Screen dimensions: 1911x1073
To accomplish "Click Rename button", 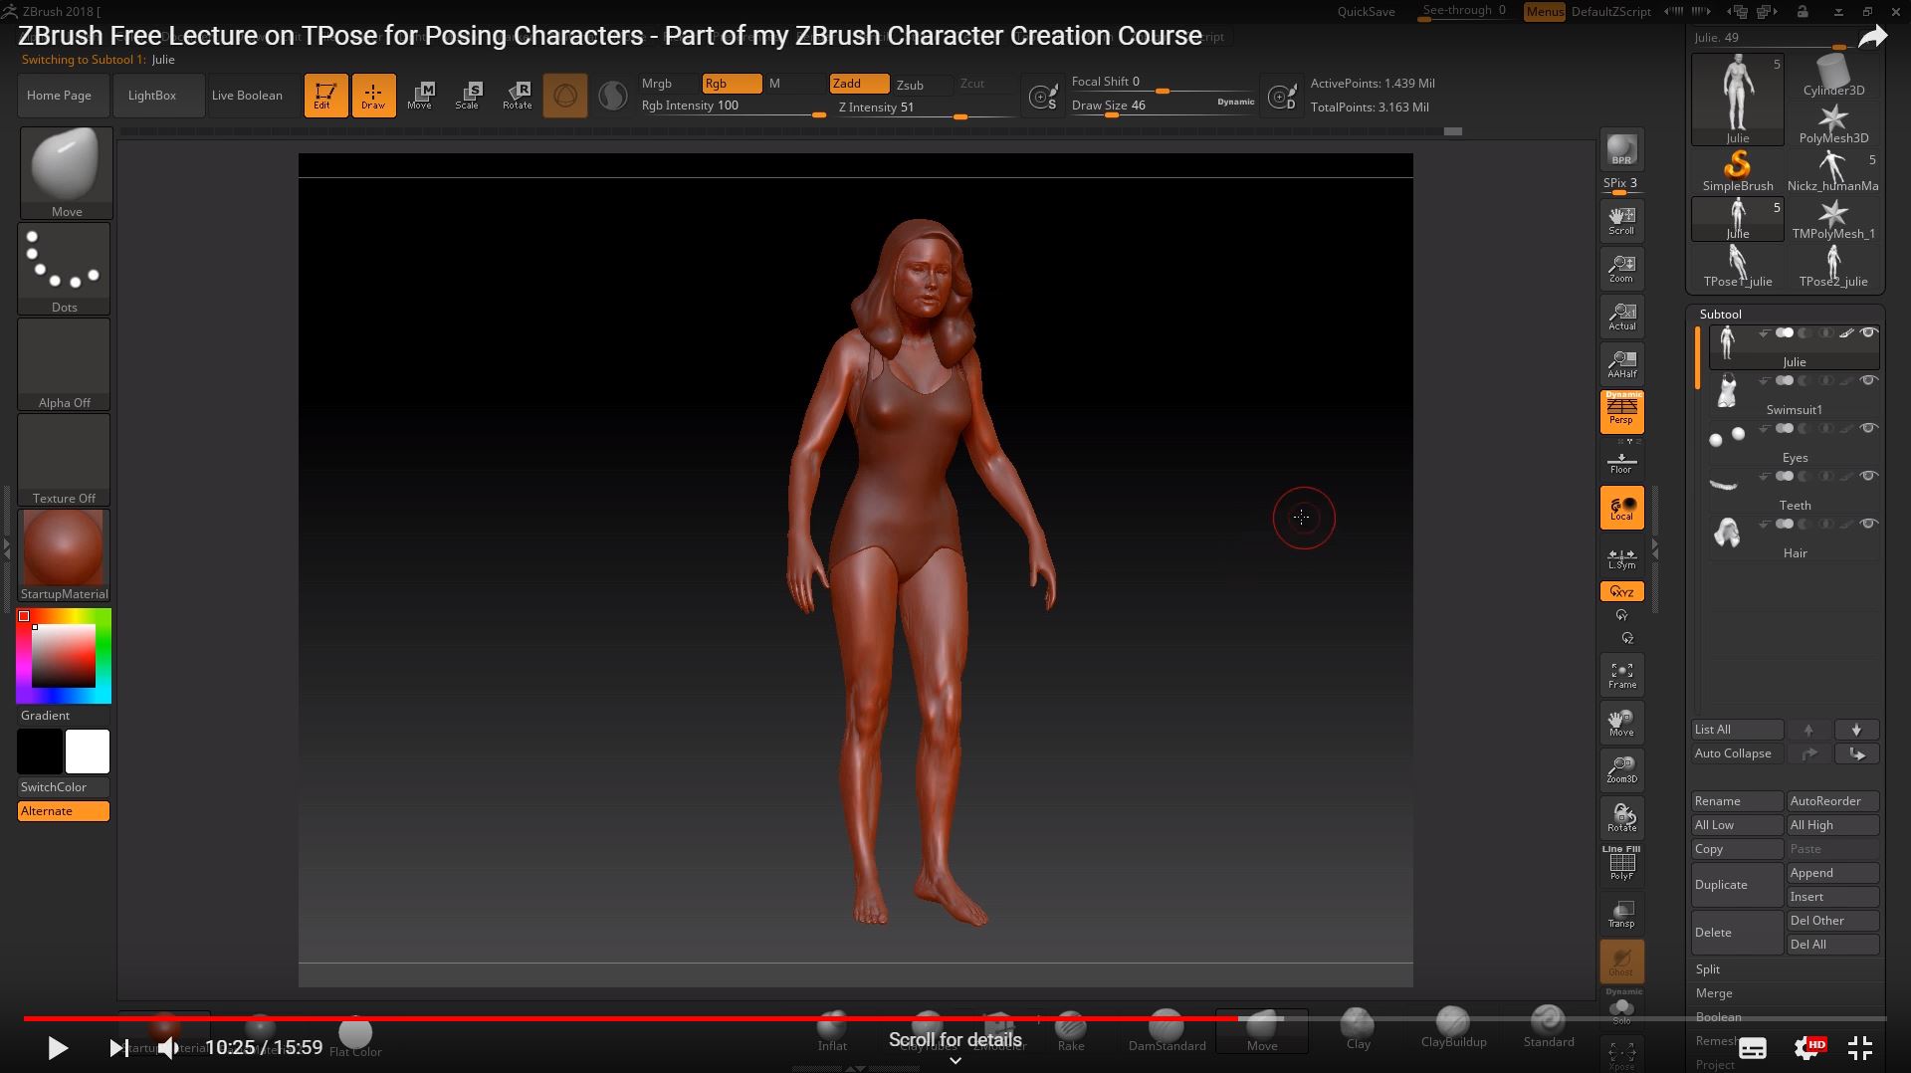I will pos(1737,801).
